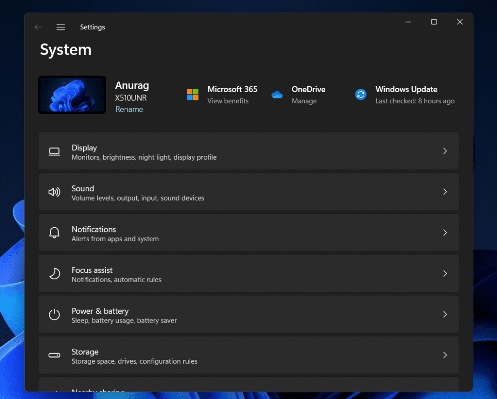Click the Microsoft 365 logo
The width and height of the screenshot is (497, 399).
[192, 95]
